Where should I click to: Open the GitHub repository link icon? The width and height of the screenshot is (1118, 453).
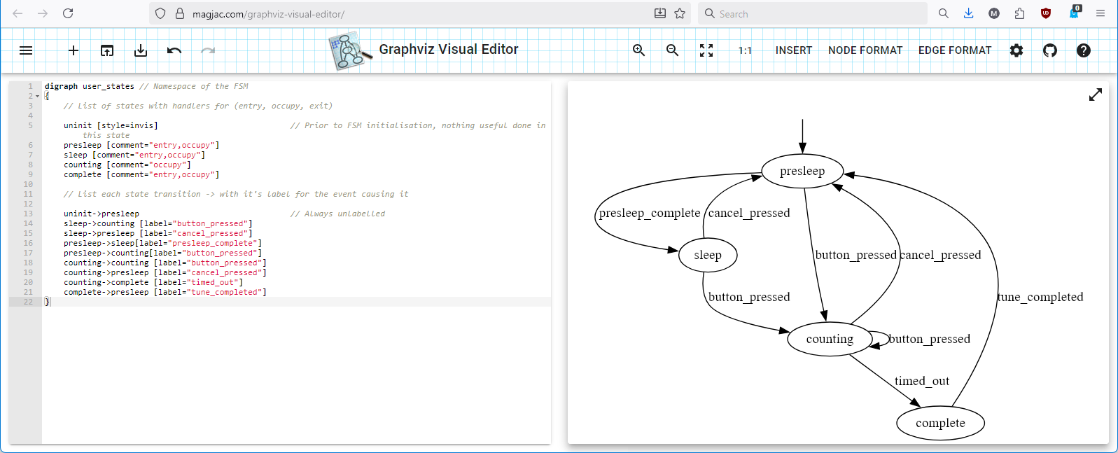point(1050,50)
